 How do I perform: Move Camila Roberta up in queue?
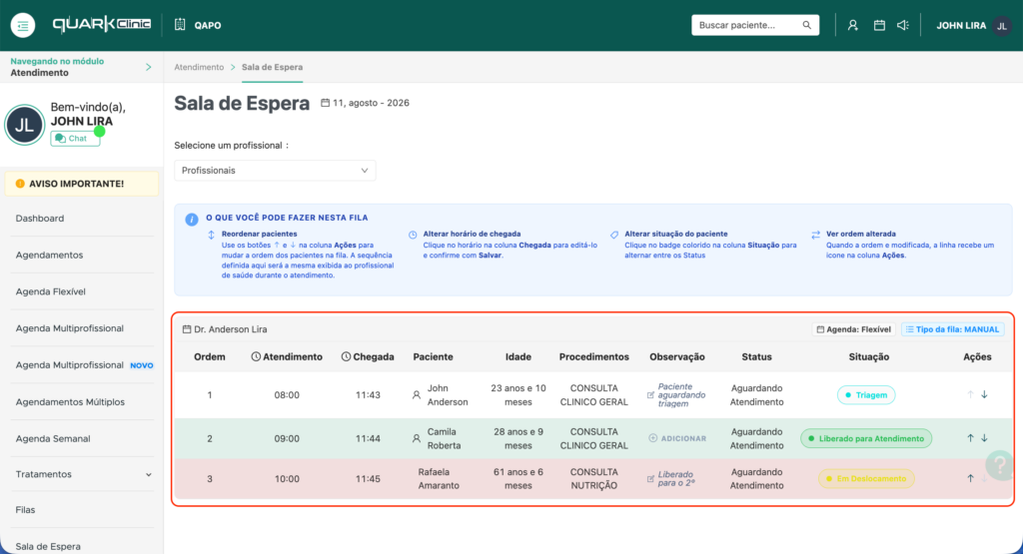970,438
